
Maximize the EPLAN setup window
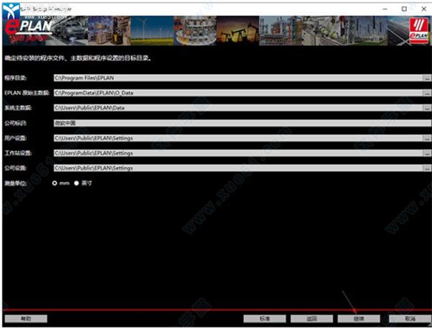click(x=404, y=9)
